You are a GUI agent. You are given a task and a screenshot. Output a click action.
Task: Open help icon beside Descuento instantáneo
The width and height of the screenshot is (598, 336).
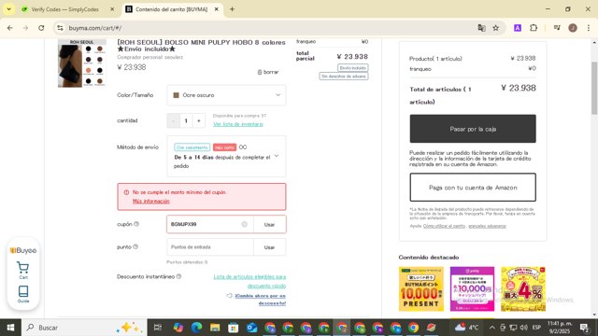pos(178,276)
